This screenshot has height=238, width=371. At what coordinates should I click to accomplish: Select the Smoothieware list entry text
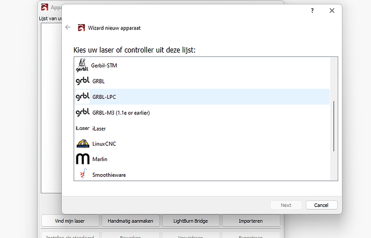click(109, 175)
